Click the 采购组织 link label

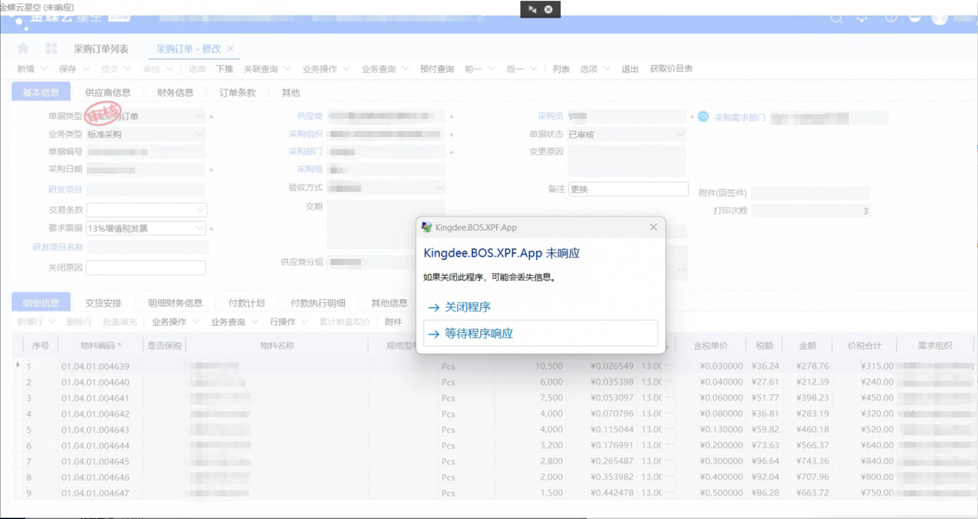(305, 134)
